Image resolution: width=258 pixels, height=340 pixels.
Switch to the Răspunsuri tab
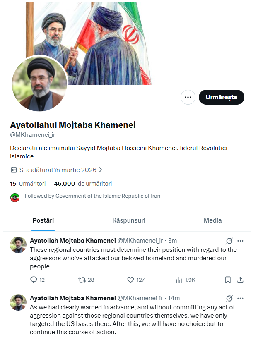point(129,220)
